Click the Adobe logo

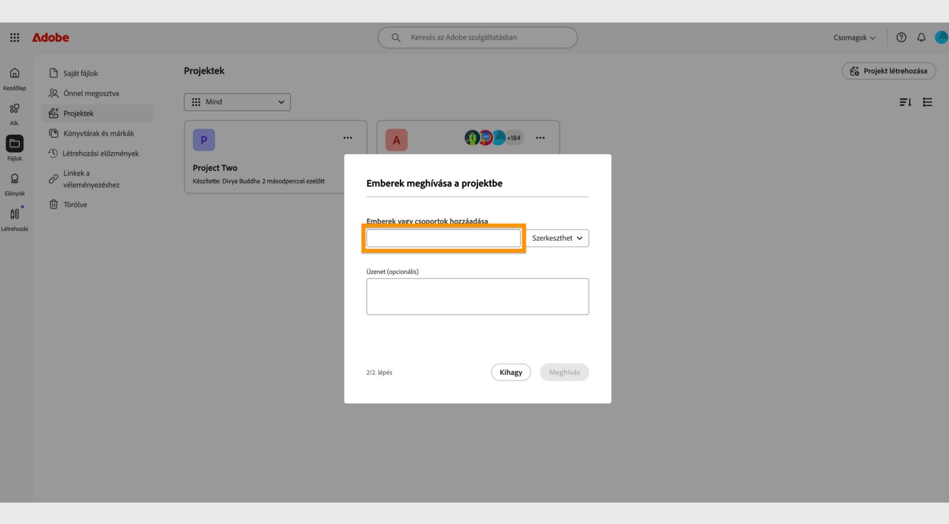tap(50, 38)
